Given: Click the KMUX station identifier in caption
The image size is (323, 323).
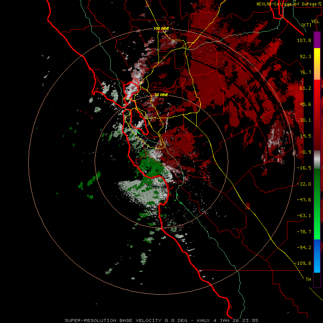Looking at the screenshot, I should coord(203,320).
